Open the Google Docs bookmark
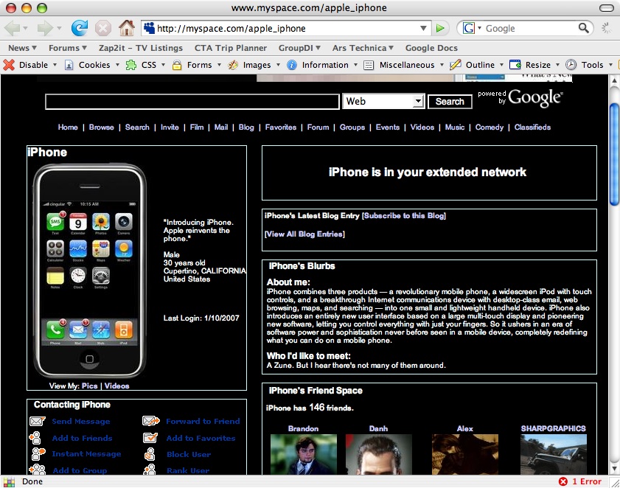Viewport: 620px width, 488px height. [x=431, y=48]
